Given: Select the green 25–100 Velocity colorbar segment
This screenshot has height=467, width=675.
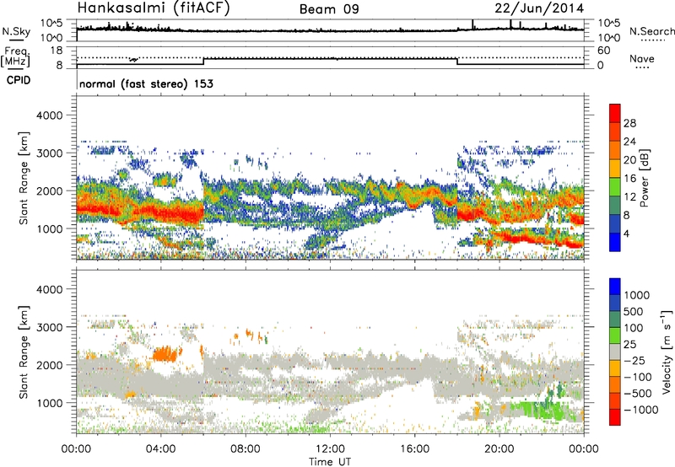Looking at the screenshot, I should pyautogui.click(x=615, y=335).
